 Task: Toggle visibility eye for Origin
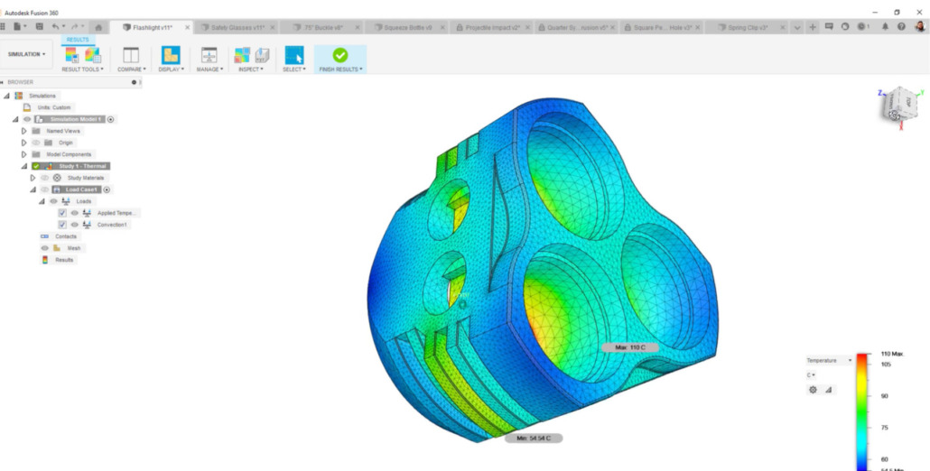36,143
